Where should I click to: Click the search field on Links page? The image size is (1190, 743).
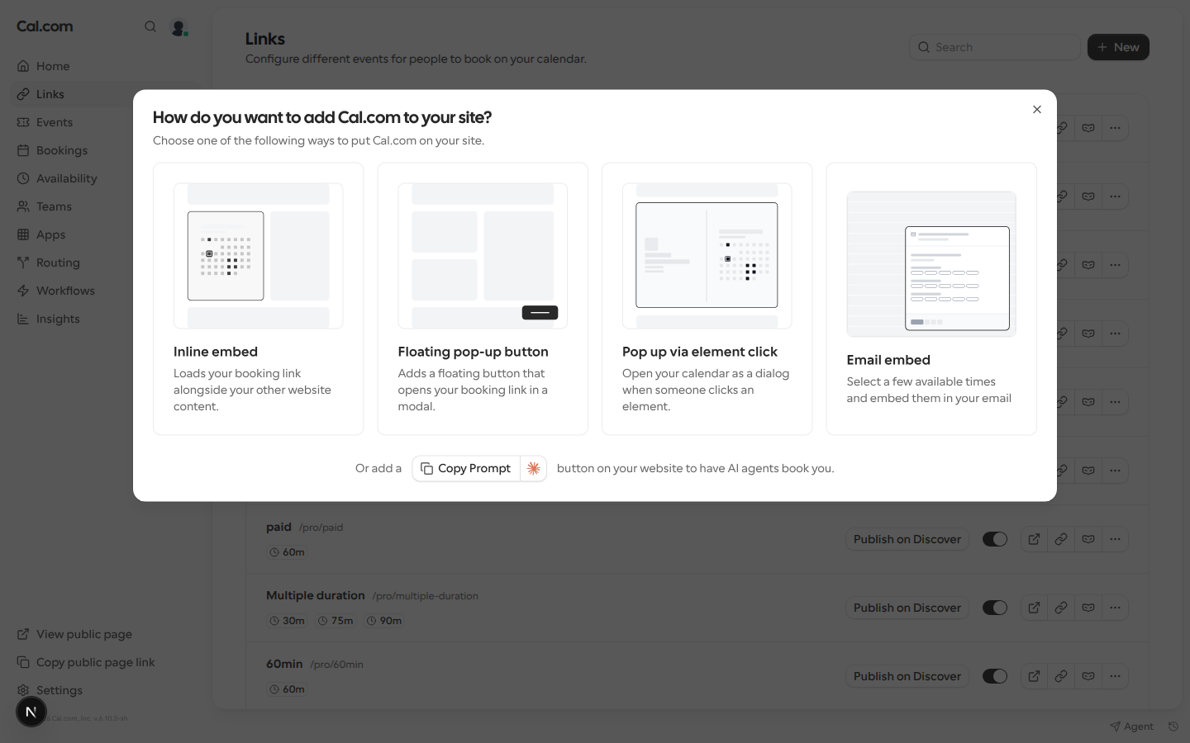coord(995,47)
